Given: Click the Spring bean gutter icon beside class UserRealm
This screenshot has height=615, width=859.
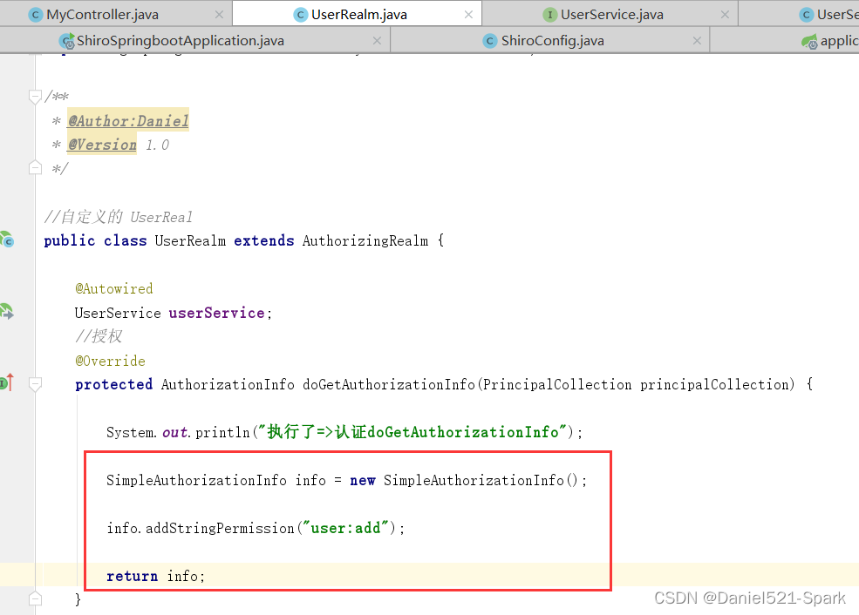Looking at the screenshot, I should coord(7,239).
